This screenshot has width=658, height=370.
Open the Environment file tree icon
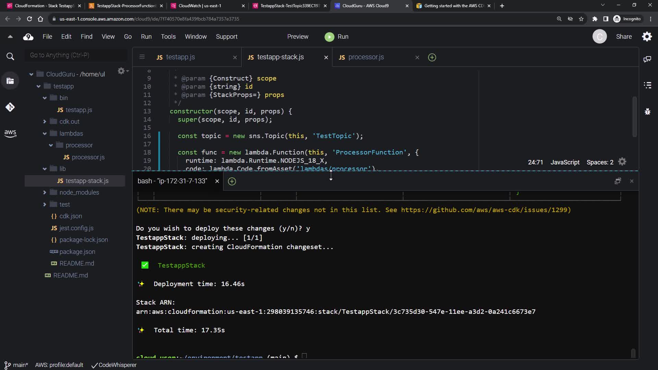(10, 81)
